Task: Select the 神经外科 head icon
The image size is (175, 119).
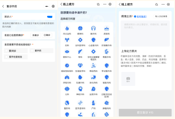Action: point(80,89)
